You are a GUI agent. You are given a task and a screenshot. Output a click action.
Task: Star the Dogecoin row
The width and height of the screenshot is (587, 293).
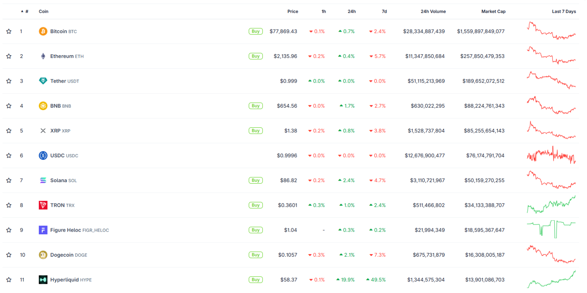[9, 255]
